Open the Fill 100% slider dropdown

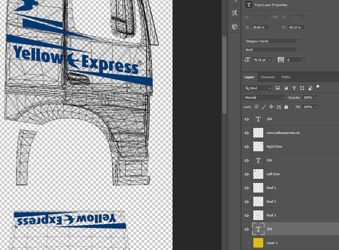[x=316, y=107]
